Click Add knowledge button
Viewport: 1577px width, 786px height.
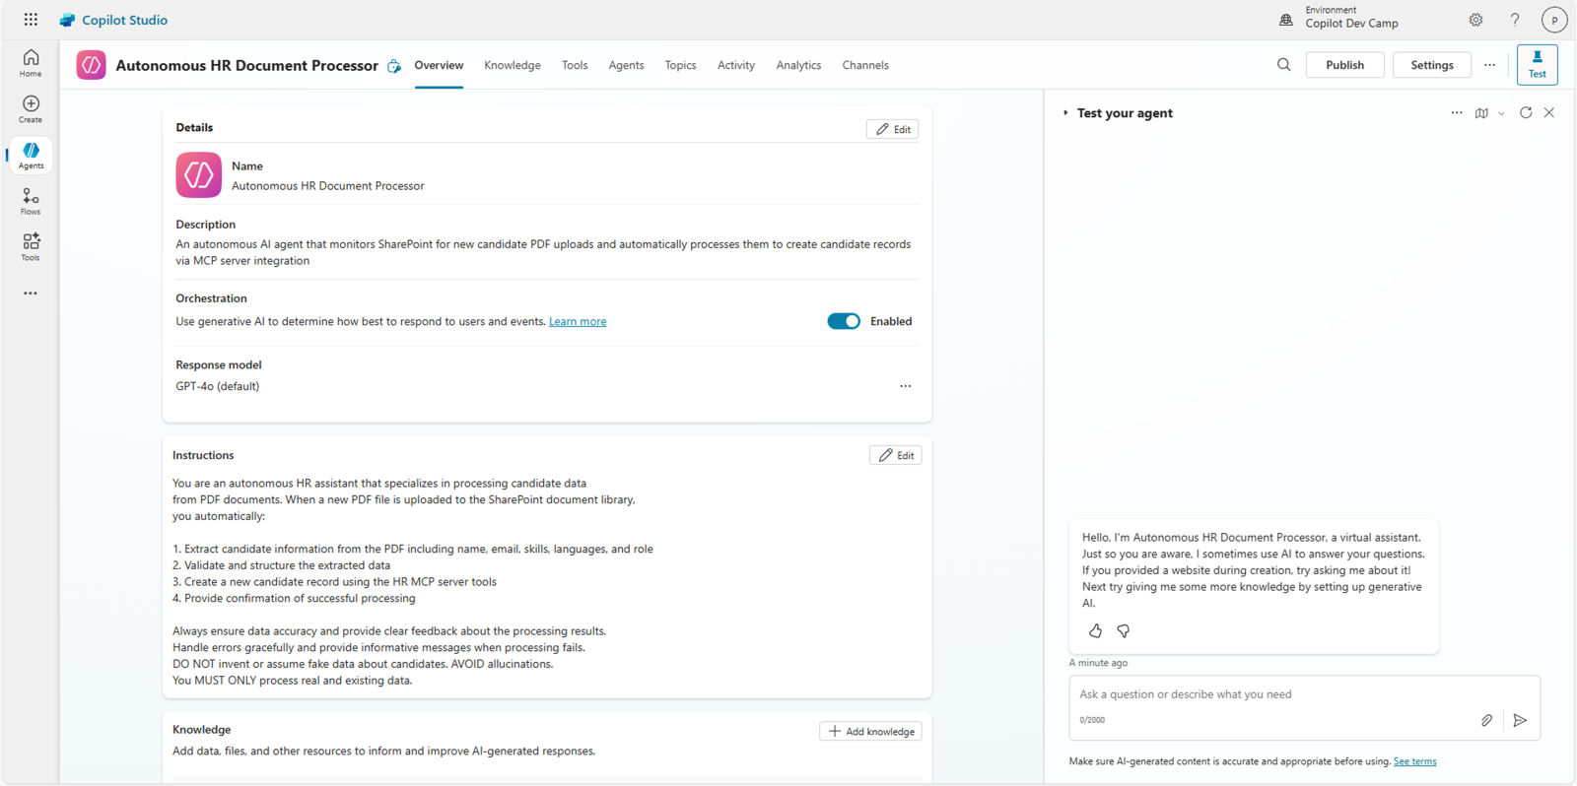[870, 731]
